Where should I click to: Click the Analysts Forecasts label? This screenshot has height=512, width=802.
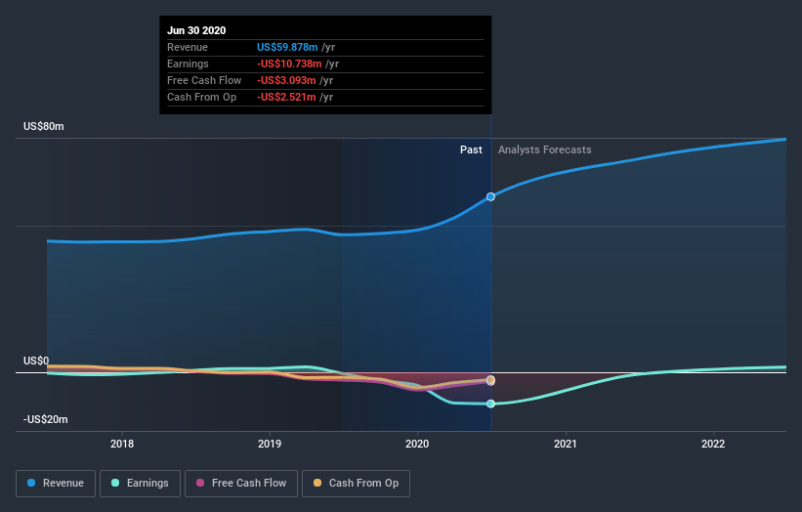click(x=545, y=149)
